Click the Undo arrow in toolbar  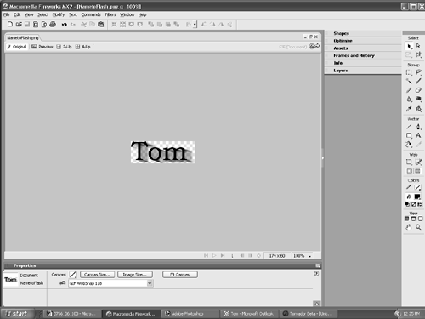pos(65,25)
